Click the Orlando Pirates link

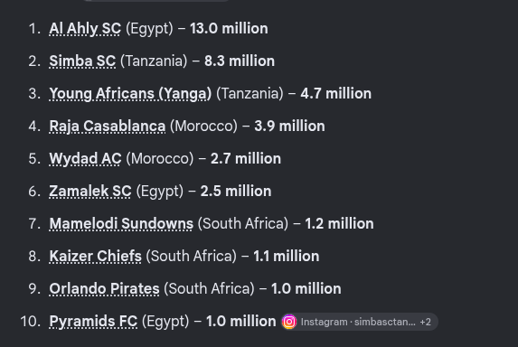pos(104,289)
